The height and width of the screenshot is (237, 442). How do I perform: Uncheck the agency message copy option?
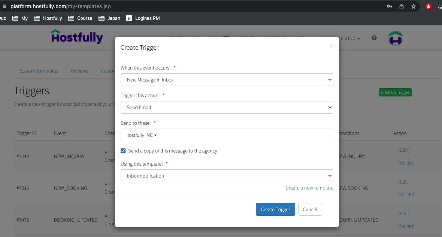pyautogui.click(x=123, y=151)
